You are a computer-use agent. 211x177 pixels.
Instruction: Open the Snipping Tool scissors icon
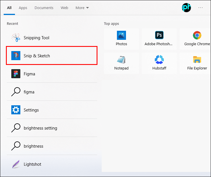(x=16, y=38)
